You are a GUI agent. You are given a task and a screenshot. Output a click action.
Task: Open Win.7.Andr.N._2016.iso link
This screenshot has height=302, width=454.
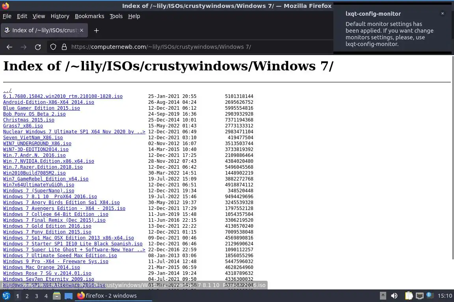coord(34,155)
